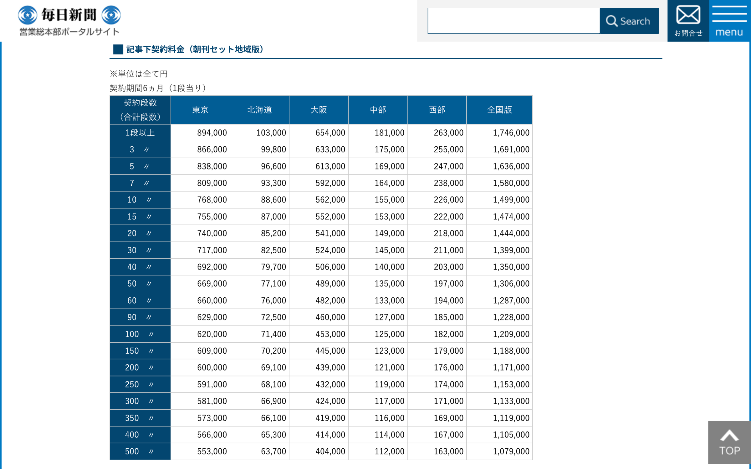Click the search input field
This screenshot has width=751, height=469.
coord(513,21)
